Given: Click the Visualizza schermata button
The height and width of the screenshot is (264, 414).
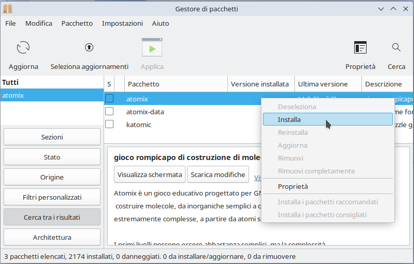Looking at the screenshot, I should (150, 174).
